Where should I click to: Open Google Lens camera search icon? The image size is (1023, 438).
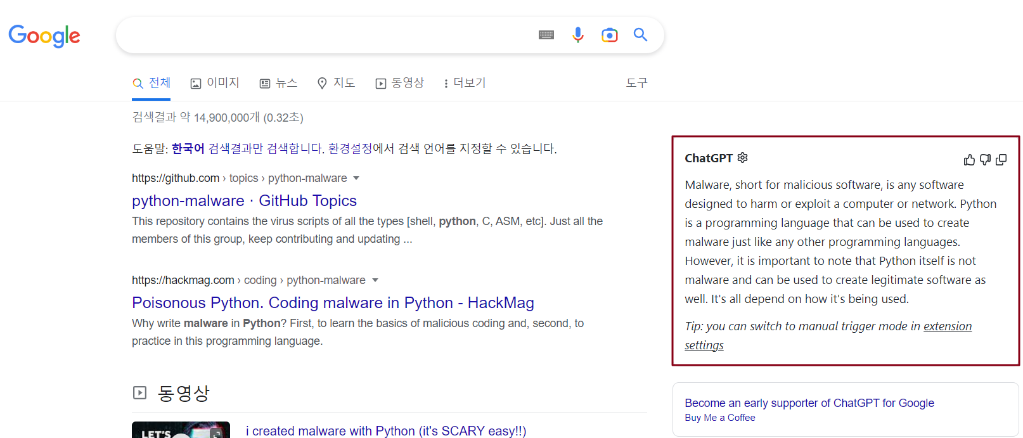tap(609, 35)
